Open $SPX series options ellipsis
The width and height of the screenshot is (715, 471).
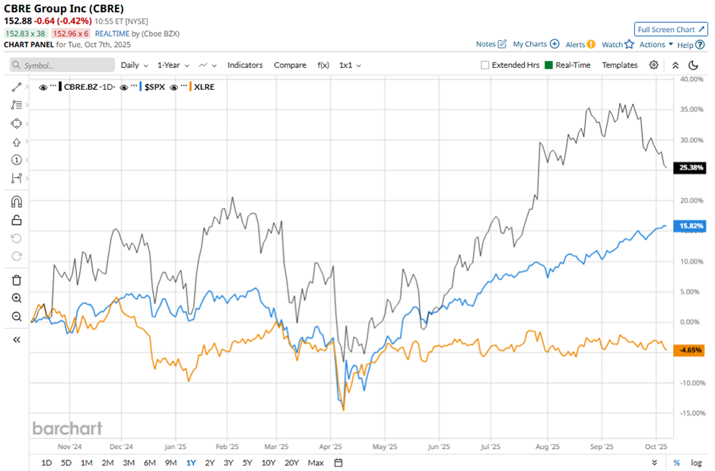pyautogui.click(x=134, y=86)
